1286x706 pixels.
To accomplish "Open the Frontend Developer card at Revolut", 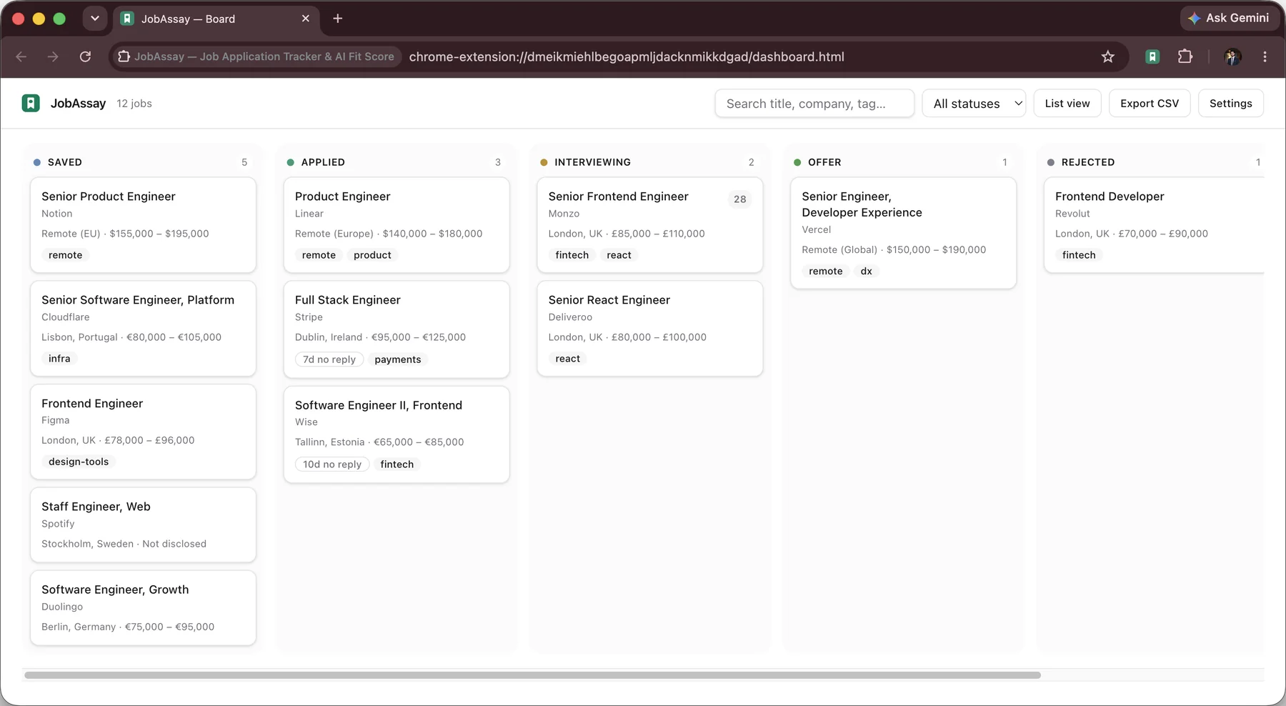I will (x=1155, y=225).
